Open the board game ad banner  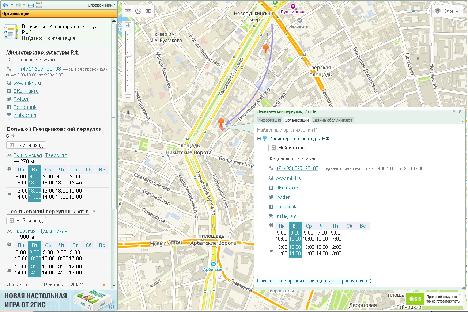58,300
